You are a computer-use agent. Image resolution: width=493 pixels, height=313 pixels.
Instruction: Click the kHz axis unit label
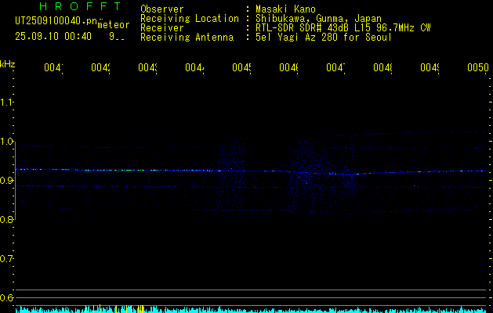tap(8, 64)
